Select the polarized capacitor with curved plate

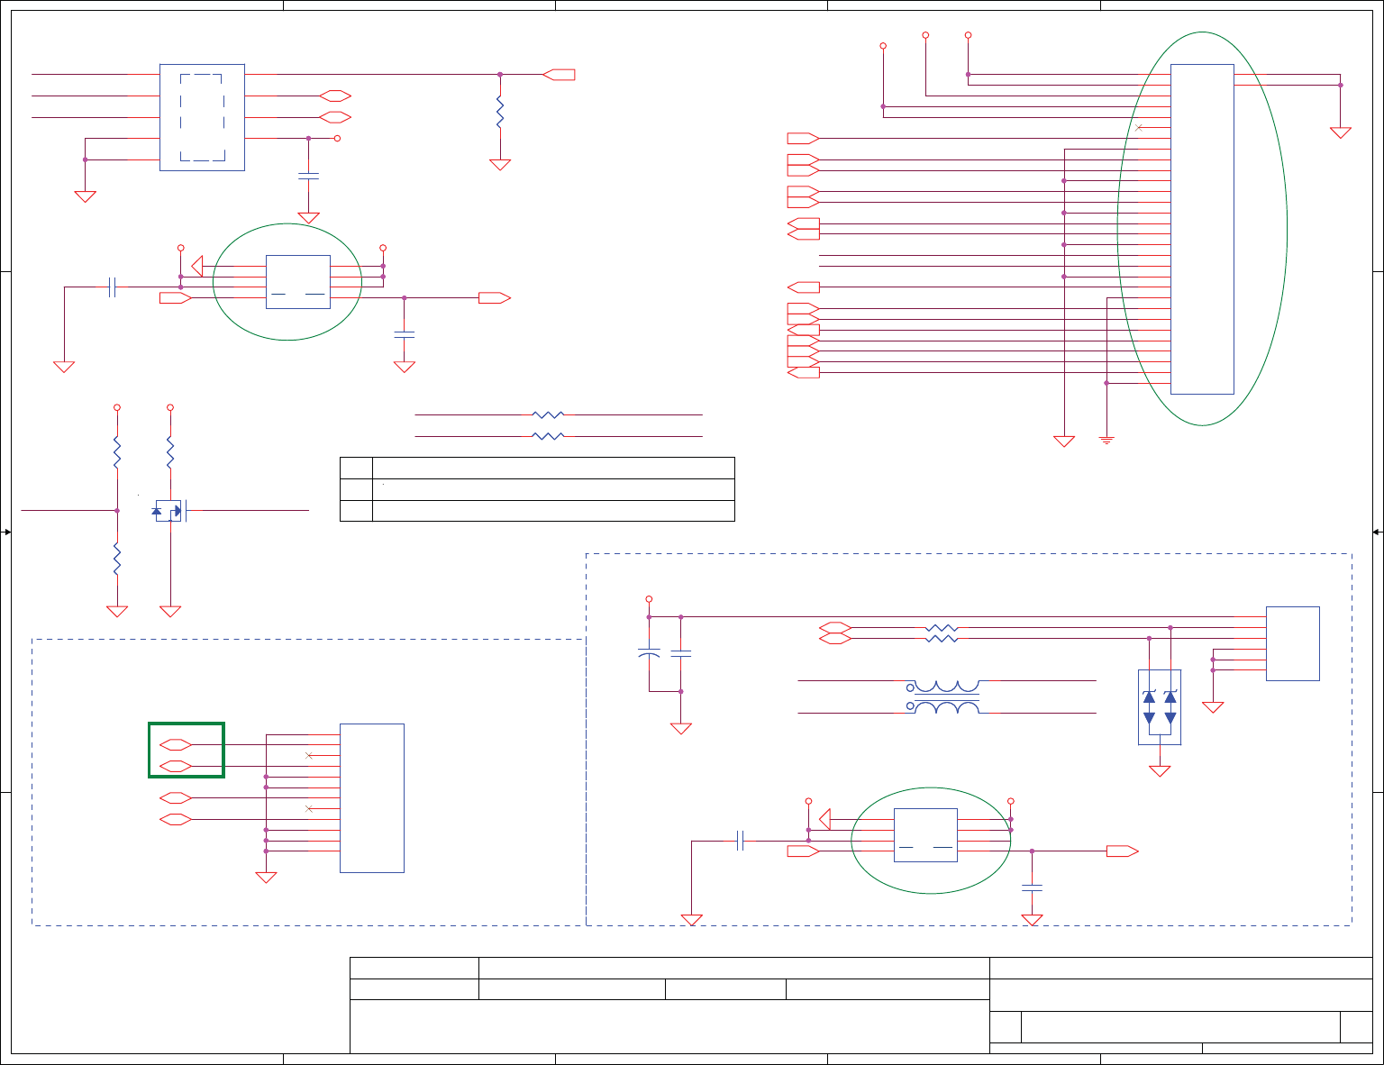[648, 653]
